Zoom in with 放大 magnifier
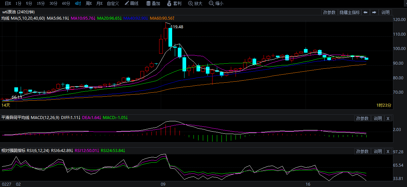This screenshot has width=407, height=187. tap(195, 3)
